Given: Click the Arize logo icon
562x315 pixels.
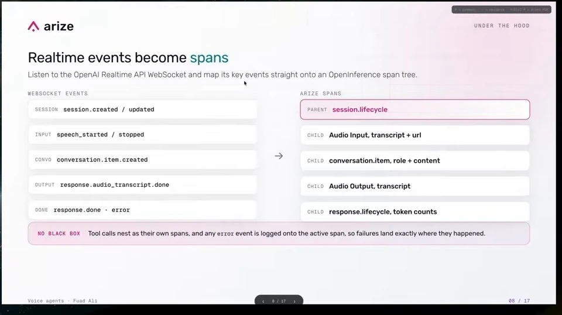Looking at the screenshot, I should click(x=33, y=26).
